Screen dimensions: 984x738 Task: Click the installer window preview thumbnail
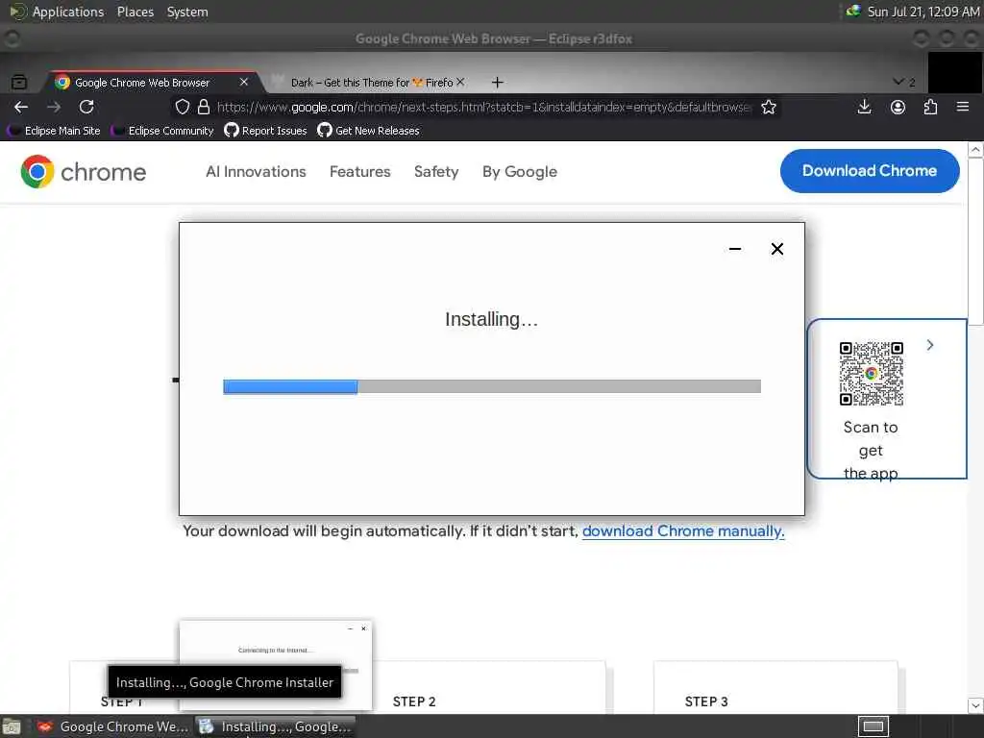tap(276, 665)
